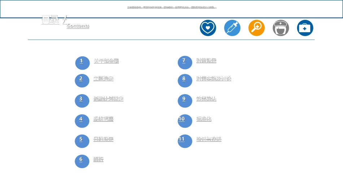Click the blue circle numbered 11
343x193 pixels.
click(x=185, y=141)
